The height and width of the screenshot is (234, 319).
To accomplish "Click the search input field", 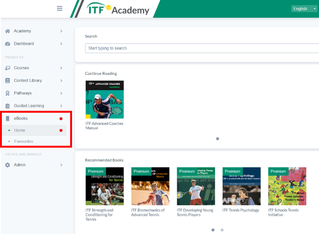I will (202, 48).
